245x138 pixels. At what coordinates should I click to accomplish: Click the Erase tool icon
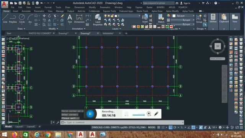point(62,16)
